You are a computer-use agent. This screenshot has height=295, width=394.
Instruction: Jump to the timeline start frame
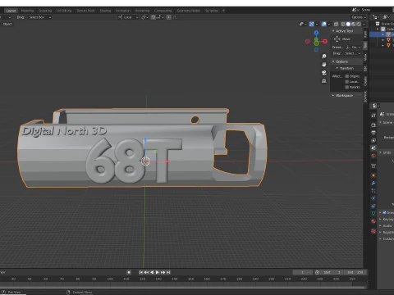[x=141, y=272]
